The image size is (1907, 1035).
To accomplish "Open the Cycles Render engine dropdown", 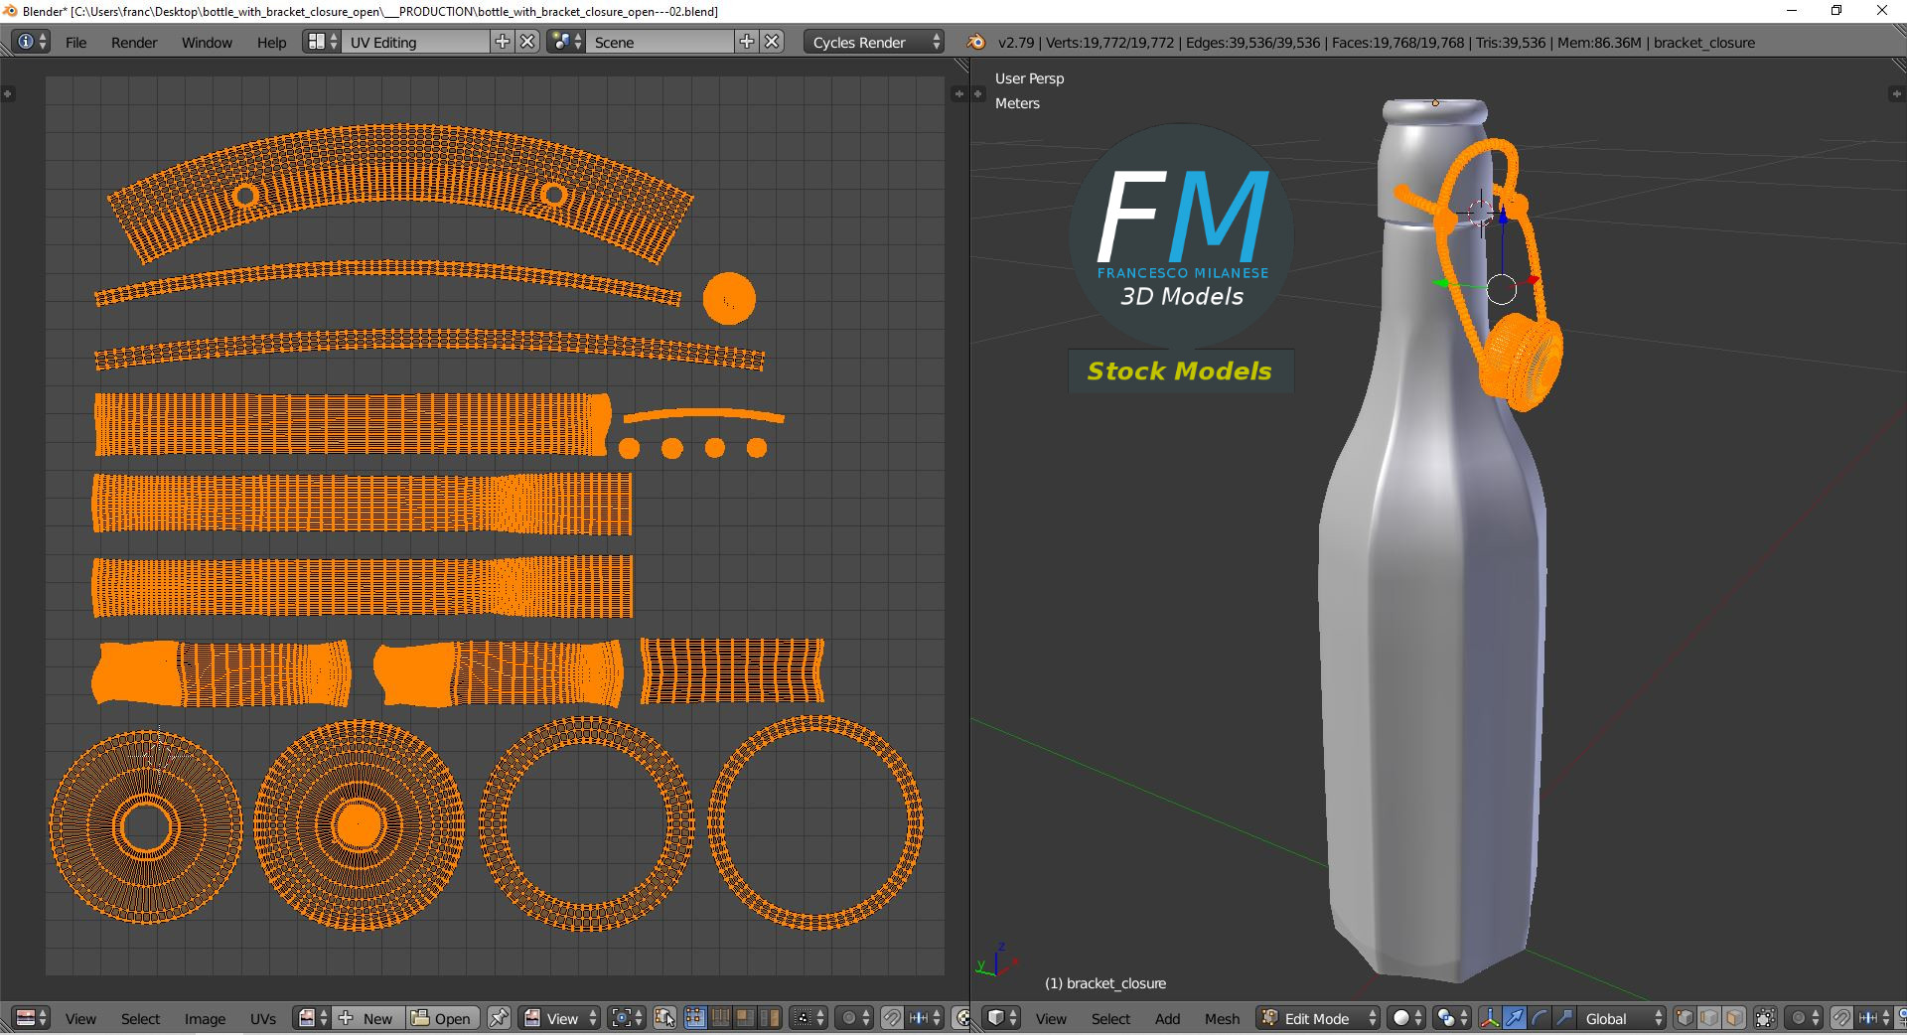I will coord(874,42).
